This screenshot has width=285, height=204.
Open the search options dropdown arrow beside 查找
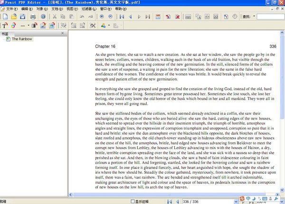254,16
